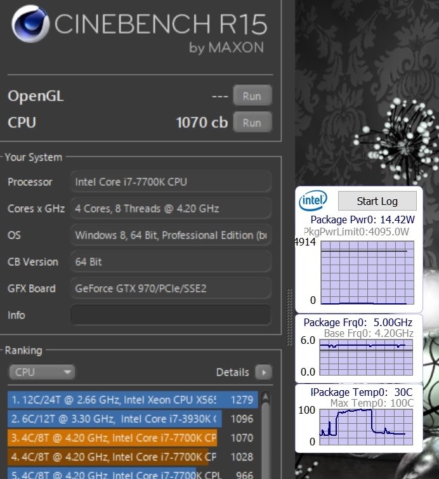Screen dimensions: 439x479
Task: Click the Package Temp0 temperature graph
Action: click(x=366, y=427)
